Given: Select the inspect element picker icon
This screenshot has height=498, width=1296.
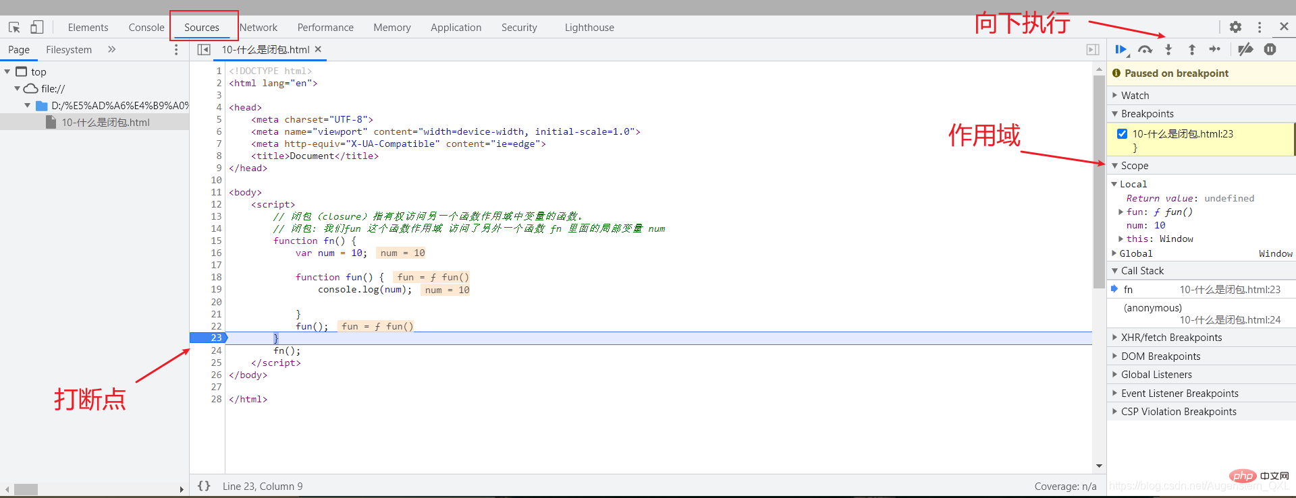Looking at the screenshot, I should (x=14, y=27).
